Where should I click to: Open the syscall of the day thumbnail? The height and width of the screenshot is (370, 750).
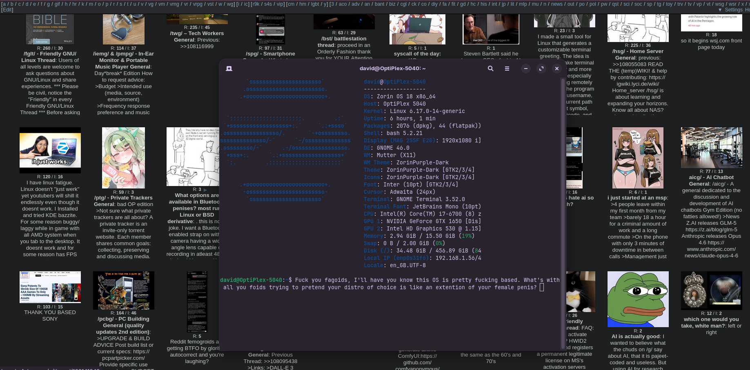coord(417,29)
